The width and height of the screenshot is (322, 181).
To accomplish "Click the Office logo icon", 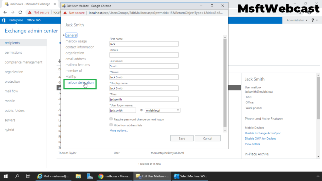I will tap(3, 20).
